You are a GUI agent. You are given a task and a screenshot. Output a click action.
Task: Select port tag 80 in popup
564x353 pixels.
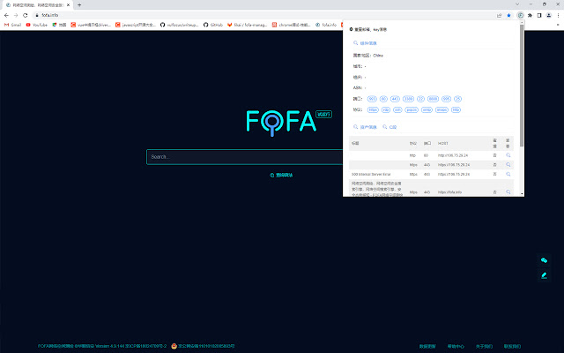(383, 99)
